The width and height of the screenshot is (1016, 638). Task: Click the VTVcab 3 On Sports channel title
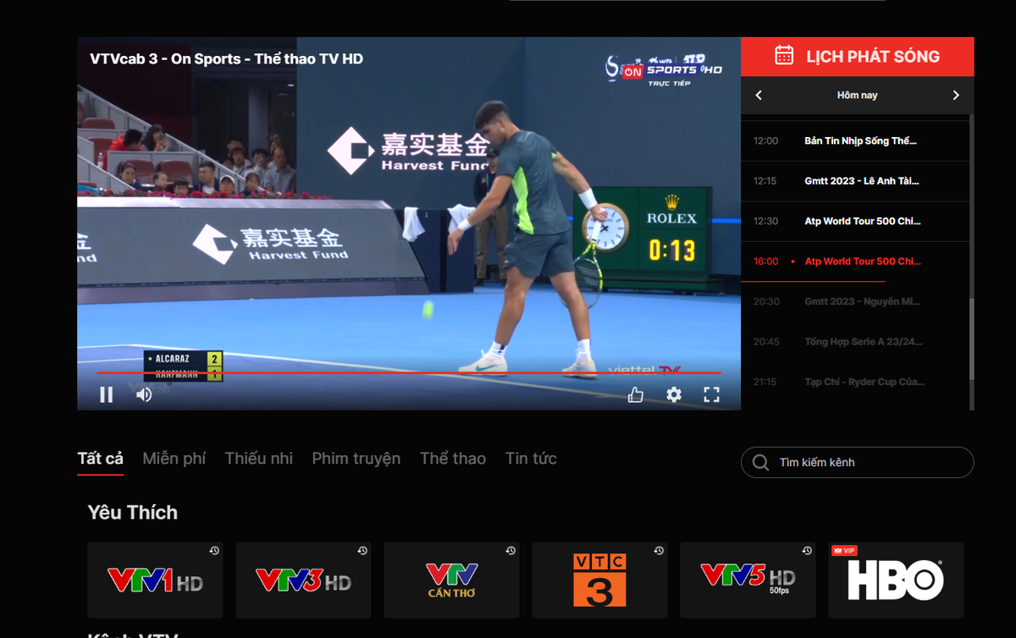pos(227,59)
